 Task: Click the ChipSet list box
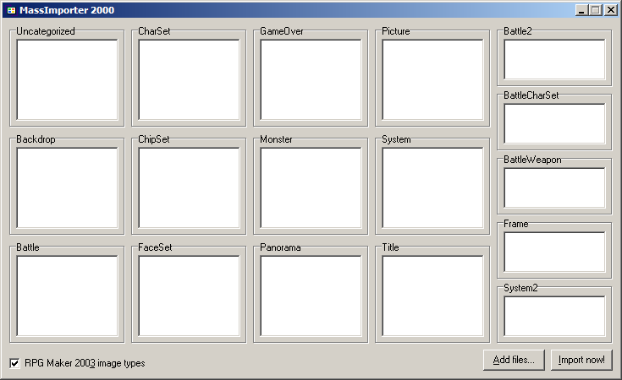(189, 187)
